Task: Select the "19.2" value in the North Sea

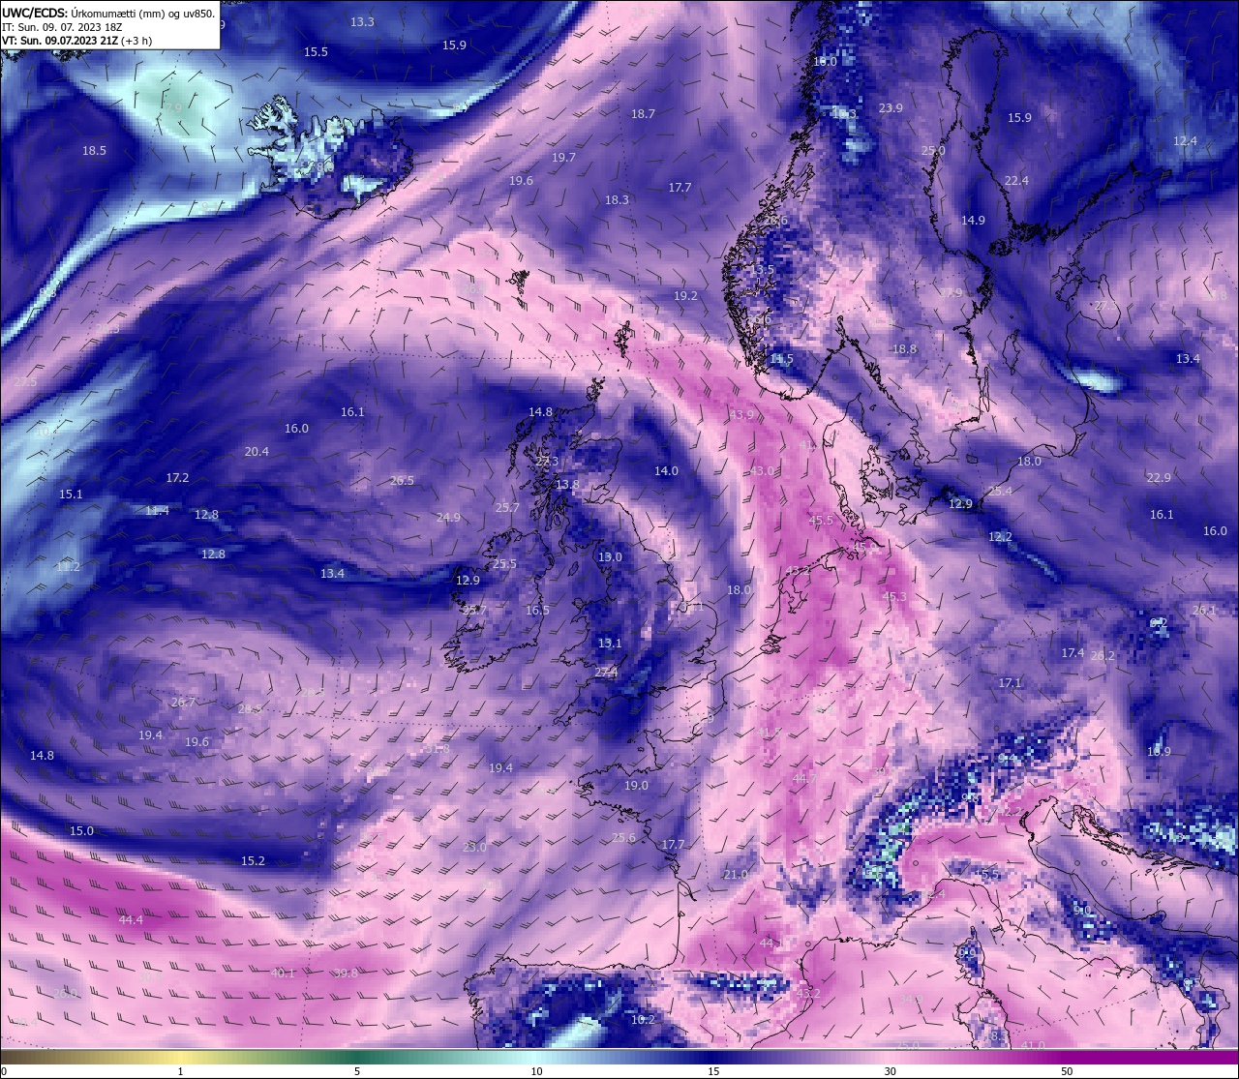Action: click(x=685, y=295)
